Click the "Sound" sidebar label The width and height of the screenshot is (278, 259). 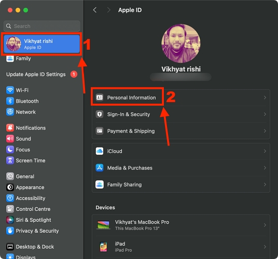coord(23,139)
